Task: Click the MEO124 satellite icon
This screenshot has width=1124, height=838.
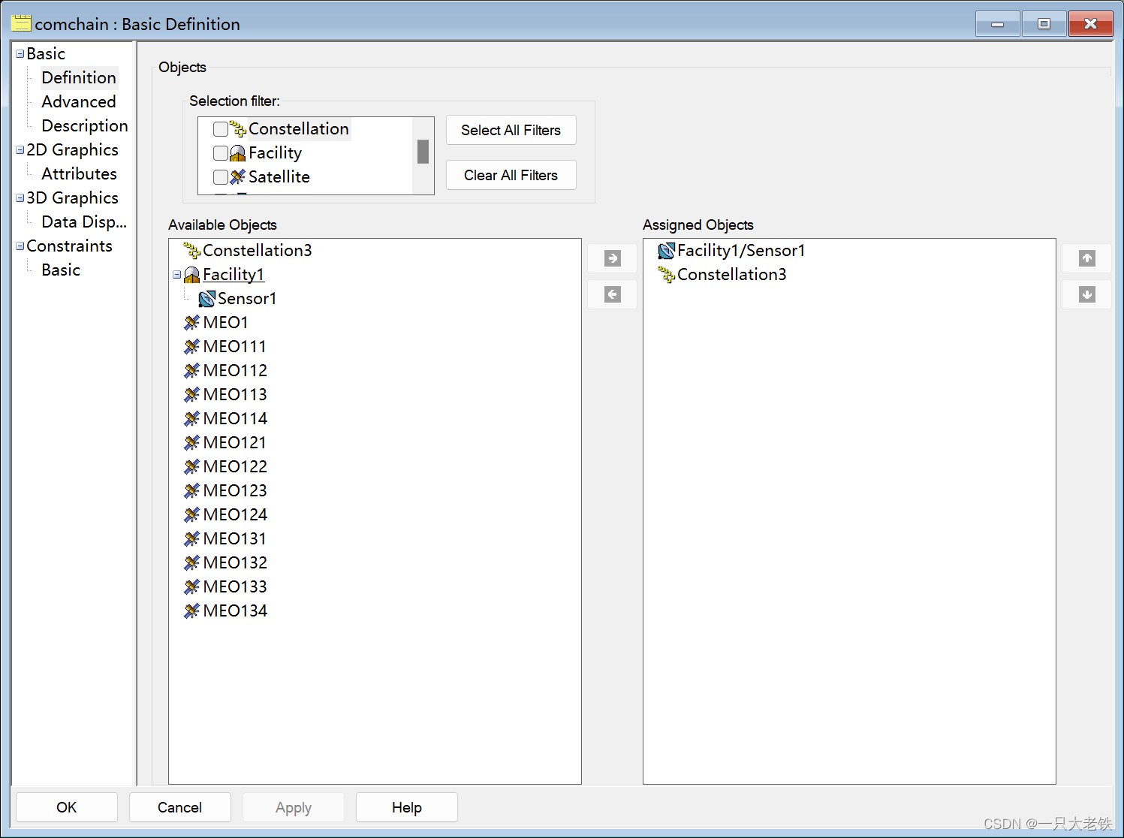Action: pos(192,515)
